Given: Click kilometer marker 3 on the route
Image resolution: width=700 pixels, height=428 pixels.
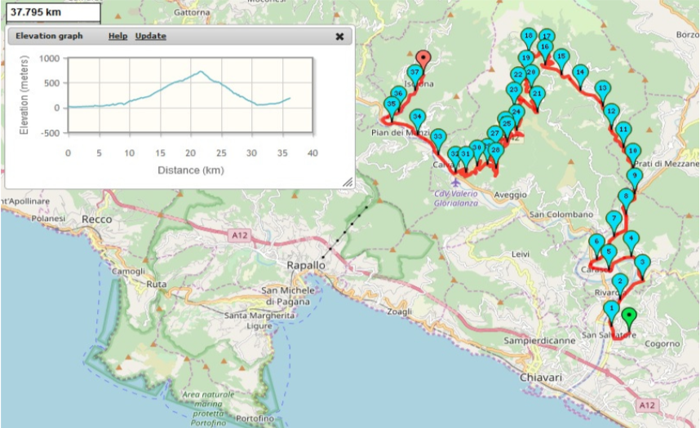Looking at the screenshot, I should pos(643,263).
